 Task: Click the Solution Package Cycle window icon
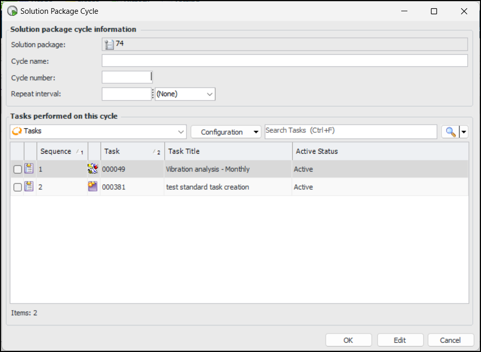[12, 11]
